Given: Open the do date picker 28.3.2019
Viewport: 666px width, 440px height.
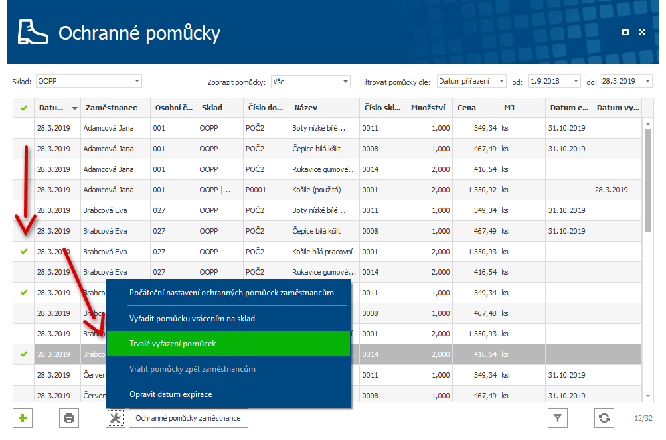Looking at the screenshot, I should pos(647,81).
